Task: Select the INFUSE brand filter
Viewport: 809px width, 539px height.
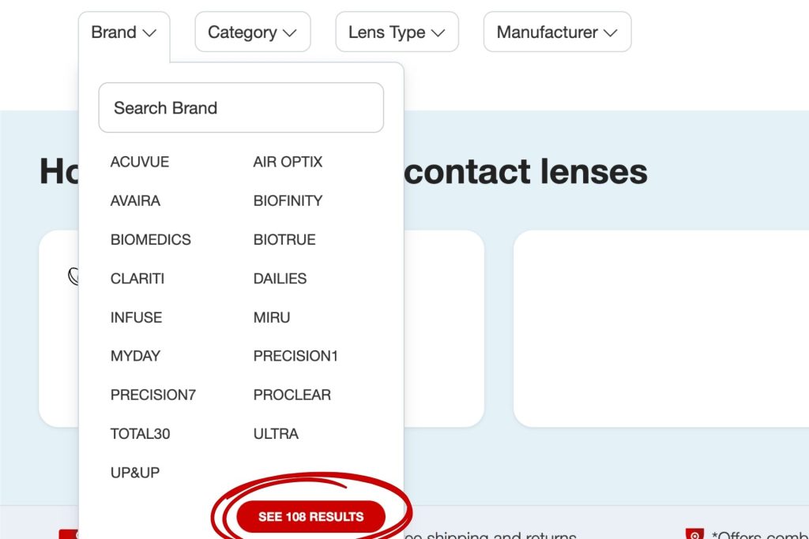Action: pyautogui.click(x=135, y=317)
